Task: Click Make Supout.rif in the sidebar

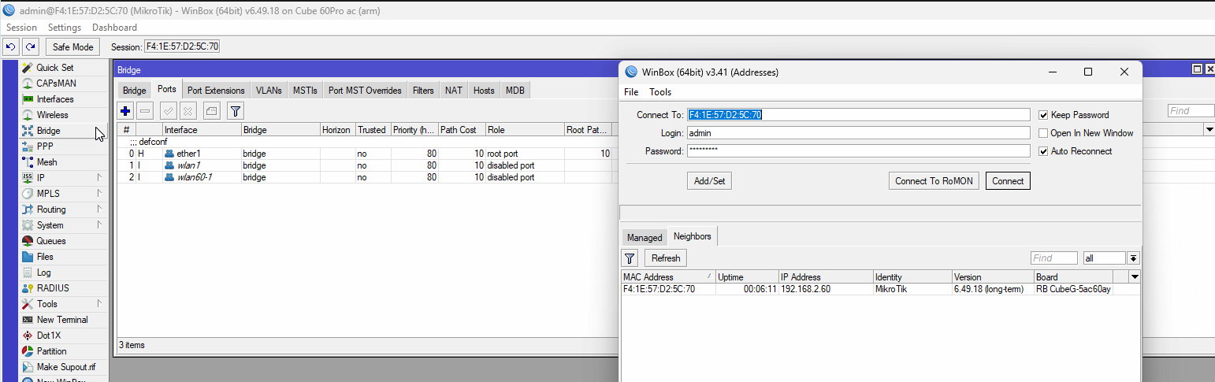Action: 65,367
